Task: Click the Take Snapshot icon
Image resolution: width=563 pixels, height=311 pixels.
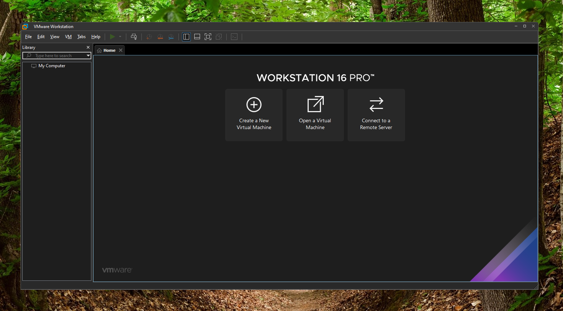Action: point(149,36)
